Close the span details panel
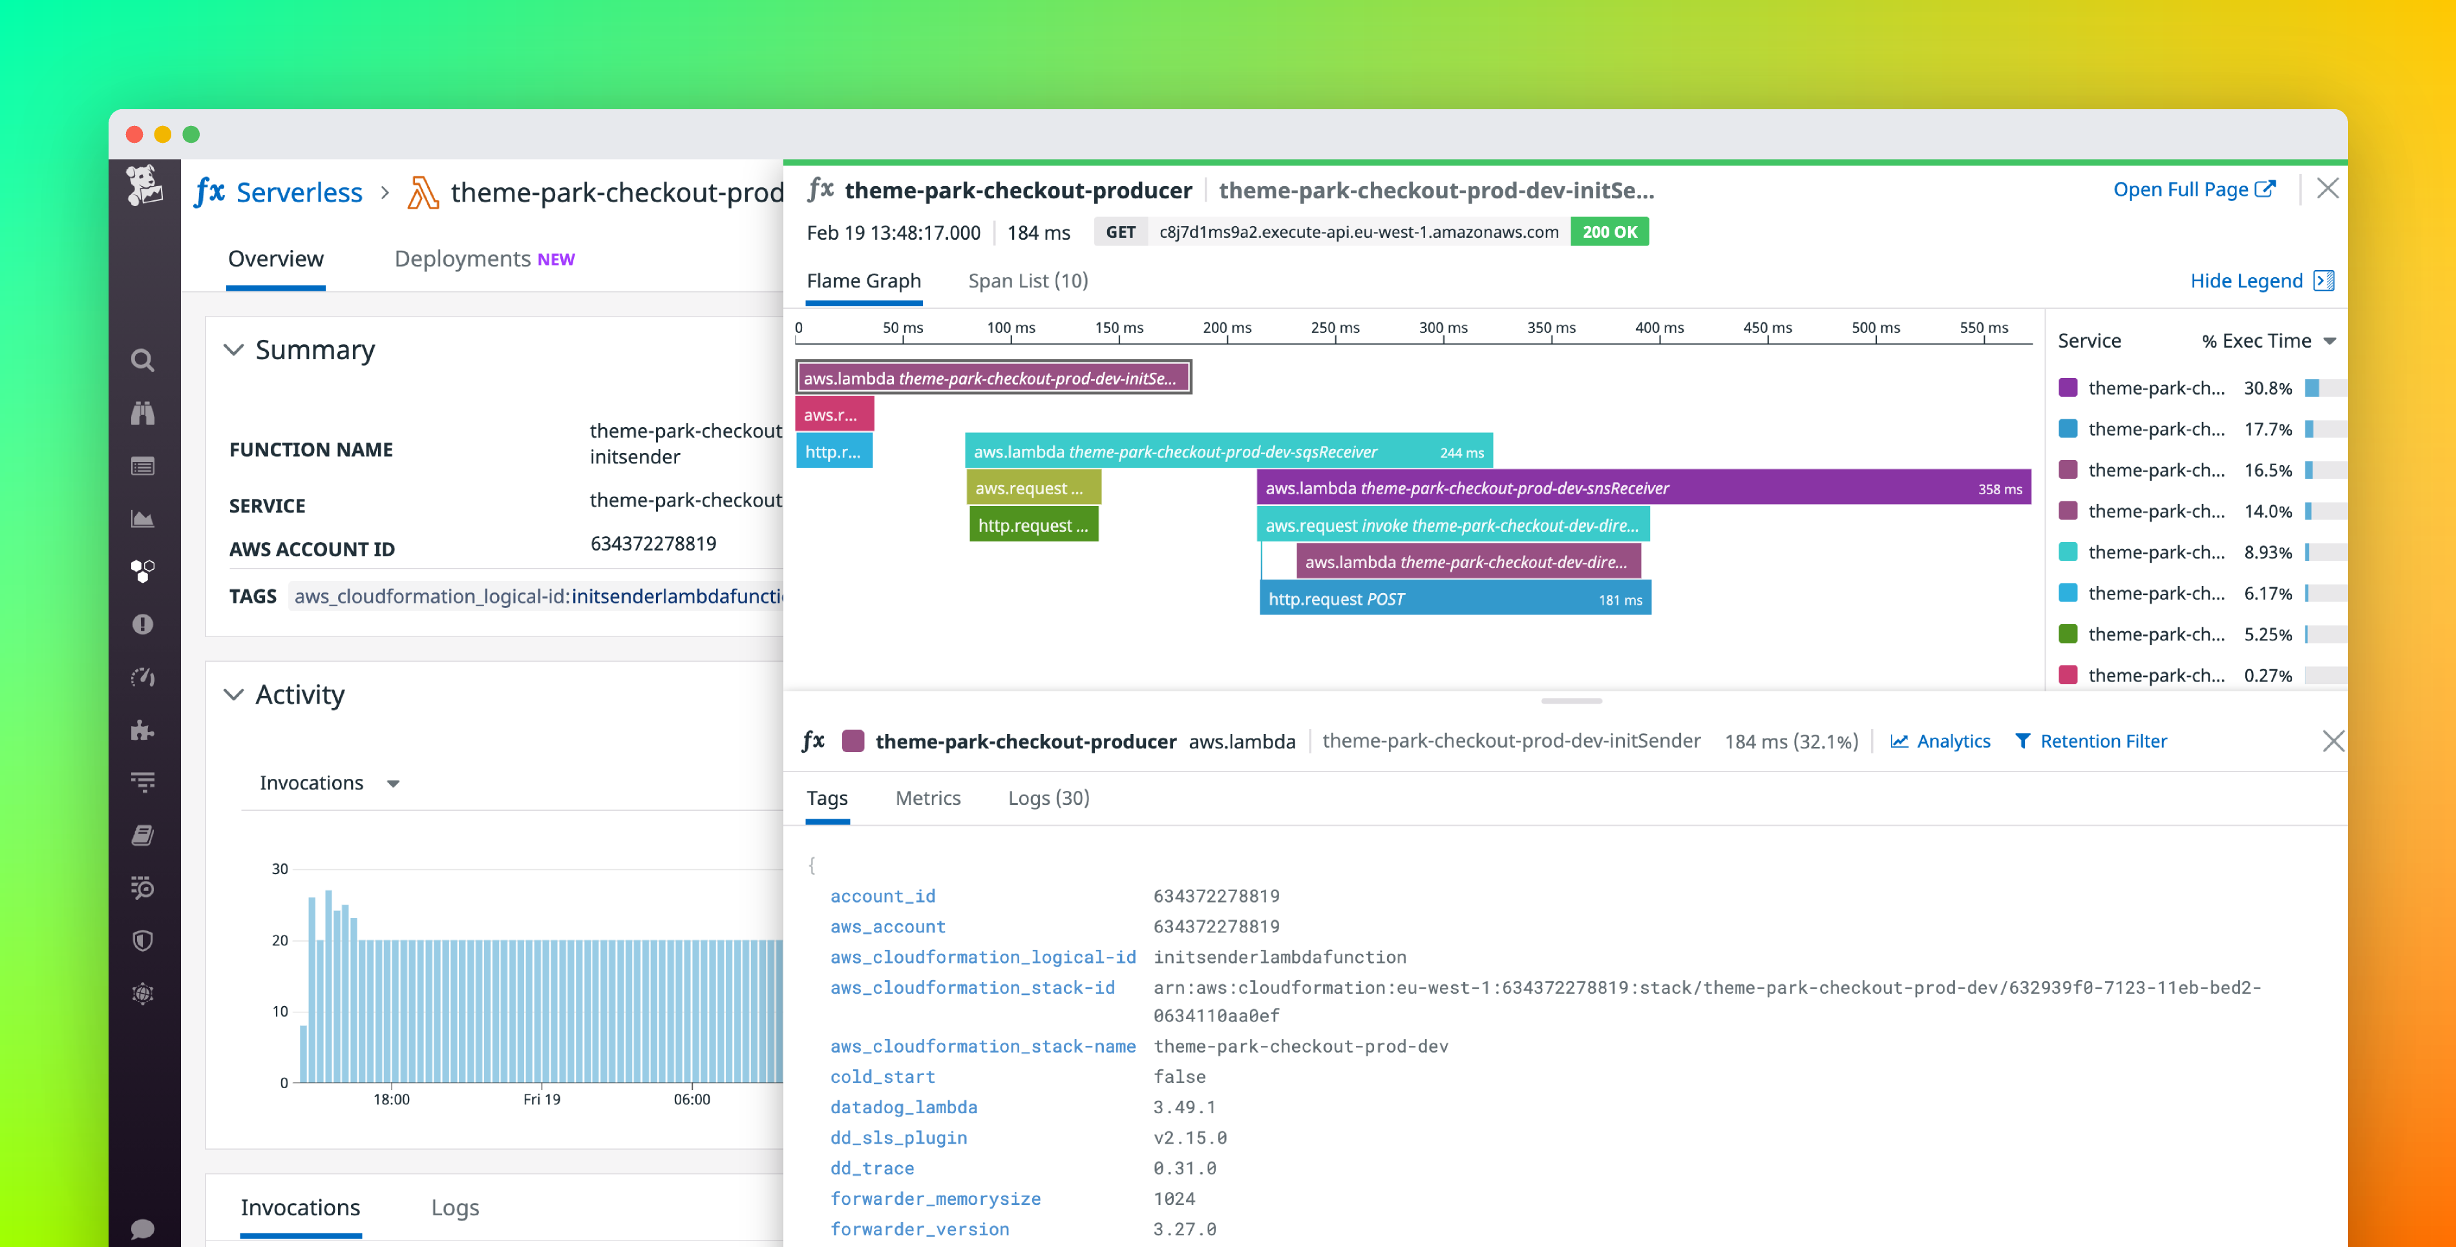 2332,740
